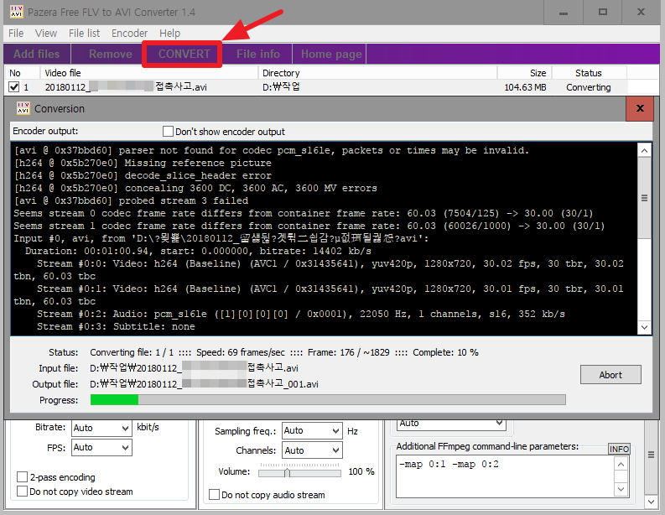This screenshot has width=665, height=515.
Task: Click the Volume slider handle
Action: click(x=287, y=472)
